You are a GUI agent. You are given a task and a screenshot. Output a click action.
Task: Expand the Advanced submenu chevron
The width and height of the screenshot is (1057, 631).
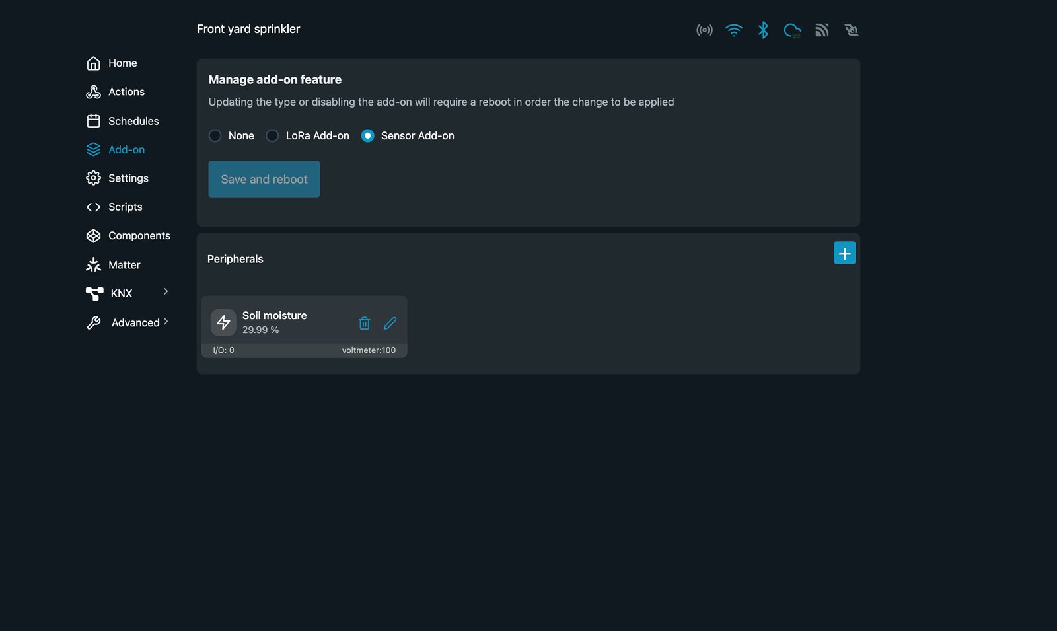(x=166, y=322)
